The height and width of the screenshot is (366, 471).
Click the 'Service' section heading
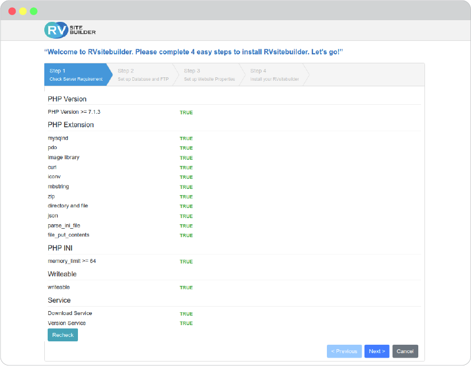point(59,300)
